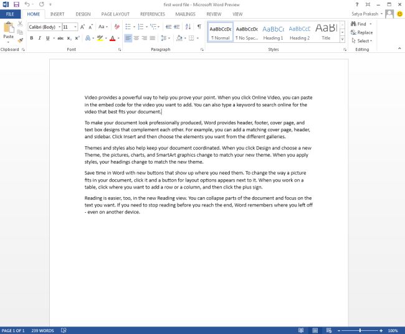
Task: Click the zoom slider handle
Action: [360, 330]
